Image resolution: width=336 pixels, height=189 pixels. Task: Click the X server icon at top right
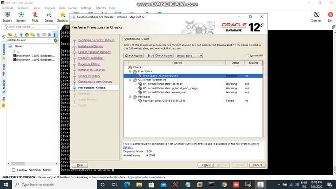pos(316,17)
